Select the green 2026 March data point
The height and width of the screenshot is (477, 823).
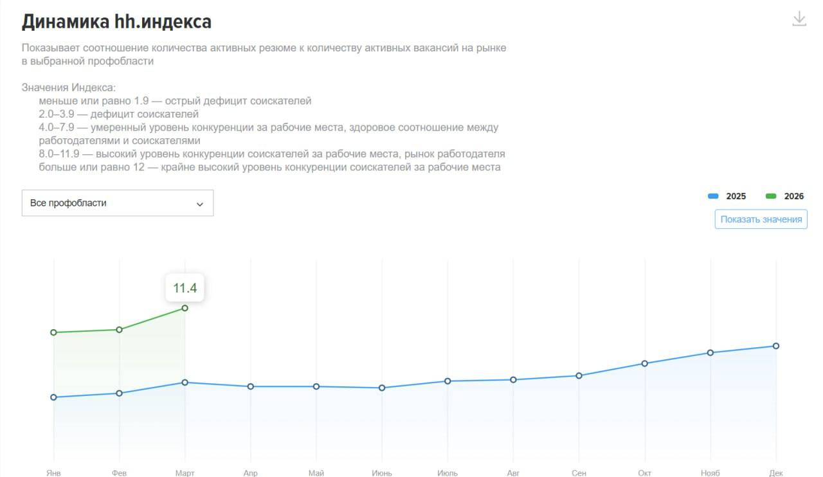click(x=185, y=308)
